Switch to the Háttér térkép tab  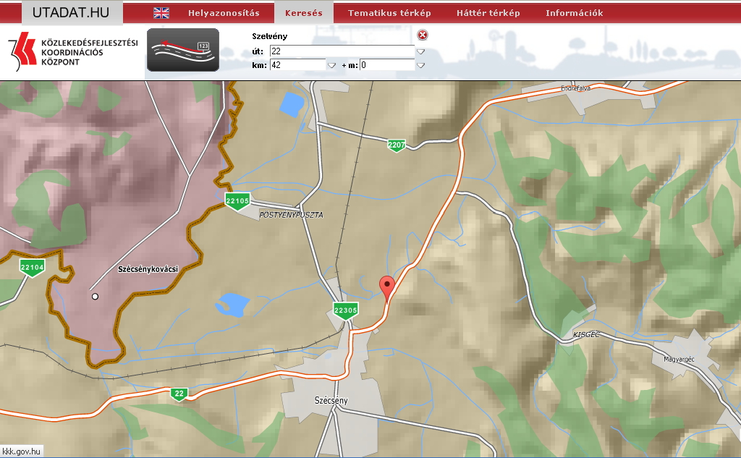(x=488, y=13)
